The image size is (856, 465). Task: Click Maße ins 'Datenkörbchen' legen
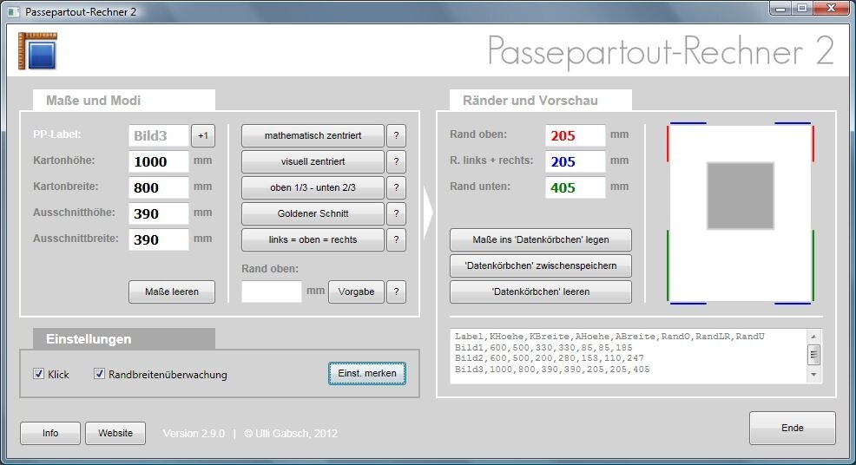(541, 239)
